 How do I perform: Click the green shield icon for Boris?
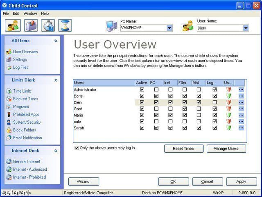click(x=228, y=96)
